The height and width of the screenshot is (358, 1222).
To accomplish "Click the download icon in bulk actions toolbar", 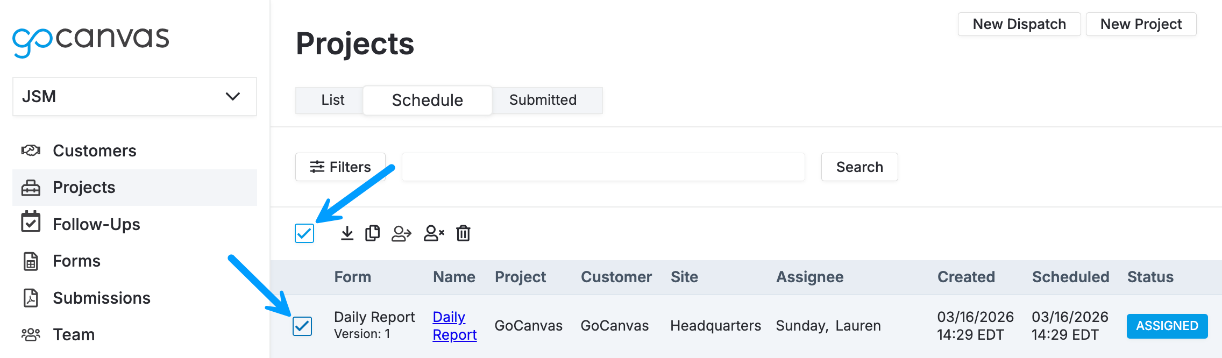I will [x=347, y=233].
